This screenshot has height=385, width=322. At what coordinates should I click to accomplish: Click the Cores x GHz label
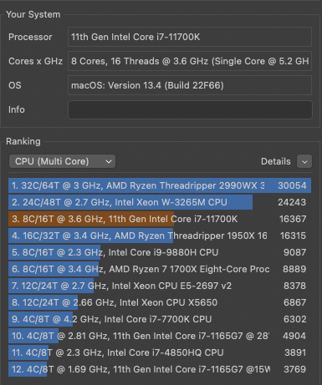click(35, 61)
